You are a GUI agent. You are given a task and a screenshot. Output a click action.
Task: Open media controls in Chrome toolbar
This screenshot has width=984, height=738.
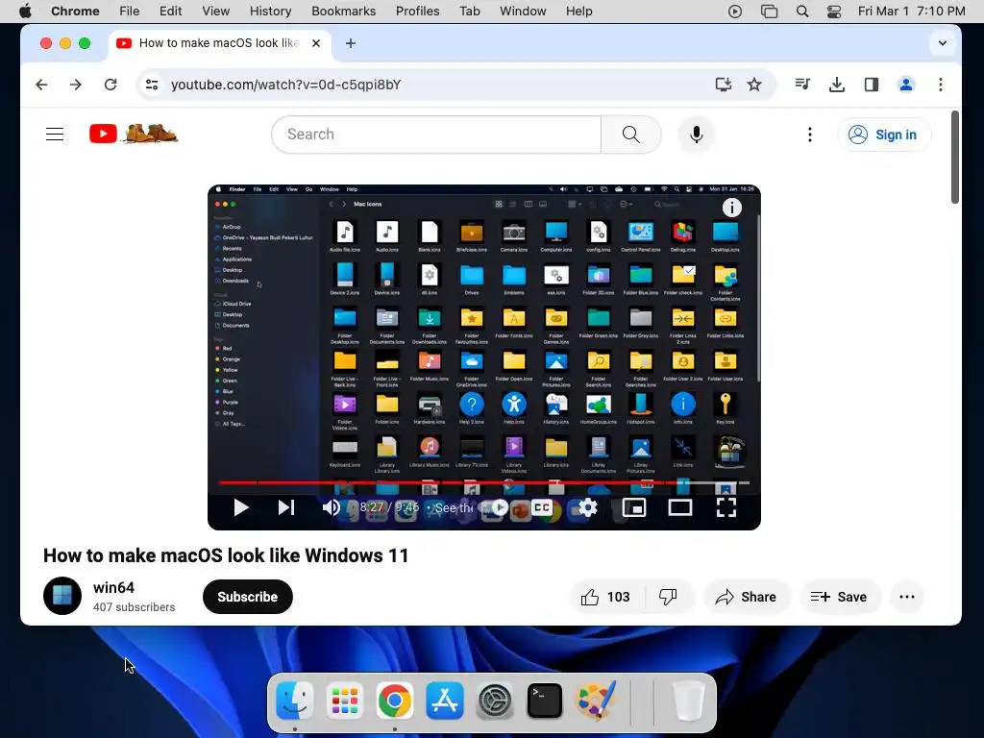802,85
